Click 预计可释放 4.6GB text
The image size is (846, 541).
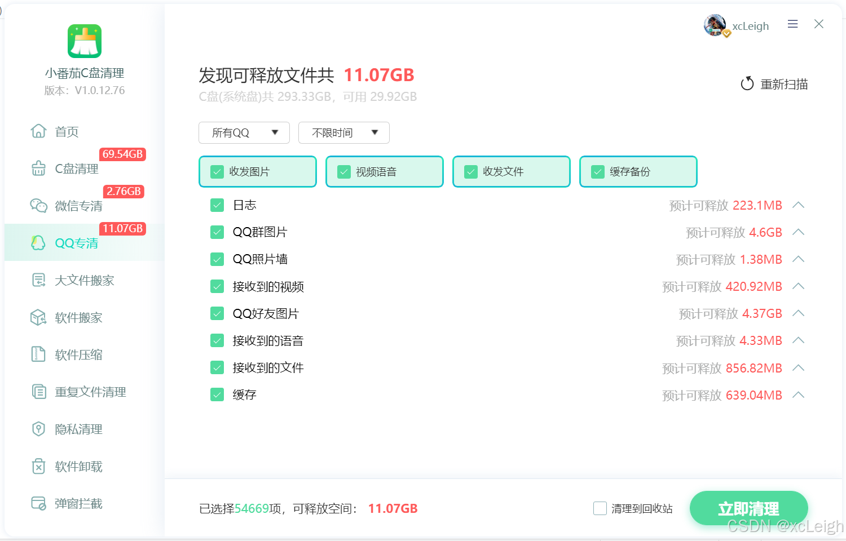click(x=734, y=233)
